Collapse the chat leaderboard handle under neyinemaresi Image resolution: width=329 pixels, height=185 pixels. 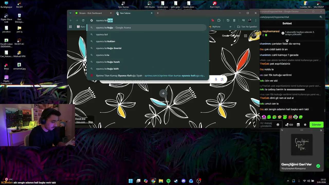[287, 41]
